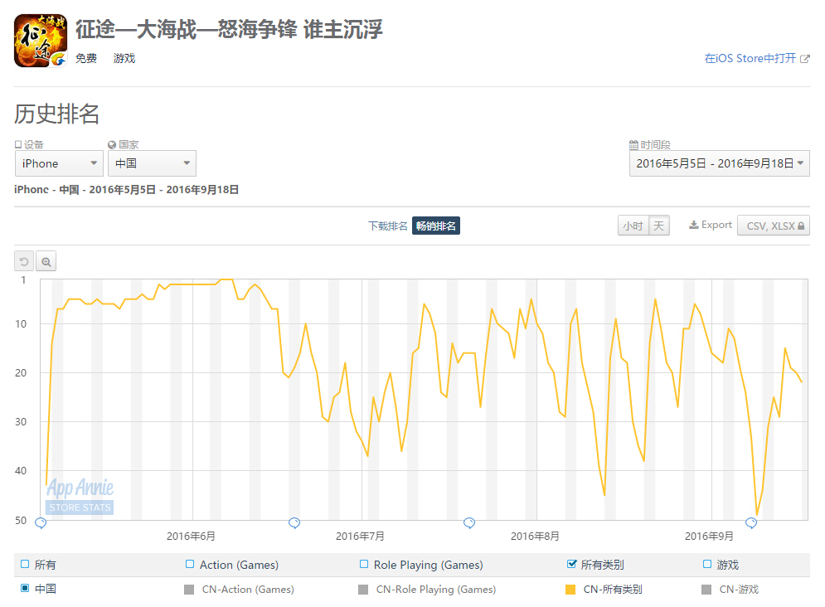Reset chart zoom with undo icon
Screen dimensions: 825x607
point(24,261)
